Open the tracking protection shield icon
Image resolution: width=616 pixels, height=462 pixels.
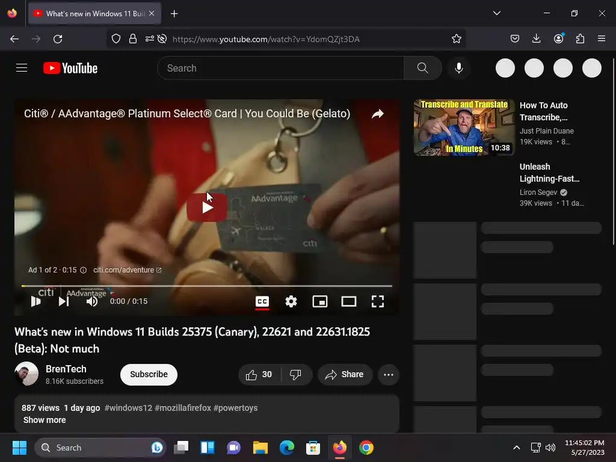116,38
